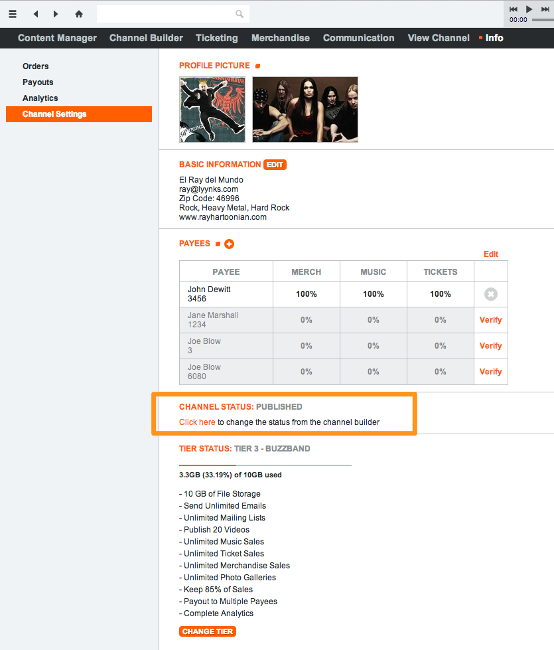Image resolution: width=554 pixels, height=650 pixels.
Task: Play the audio track
Action: pyautogui.click(x=529, y=9)
